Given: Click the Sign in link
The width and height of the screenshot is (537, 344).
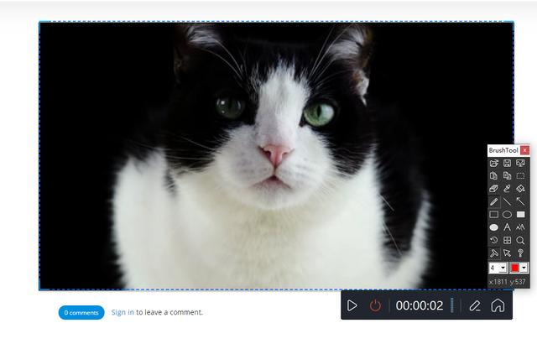Looking at the screenshot, I should click(123, 312).
